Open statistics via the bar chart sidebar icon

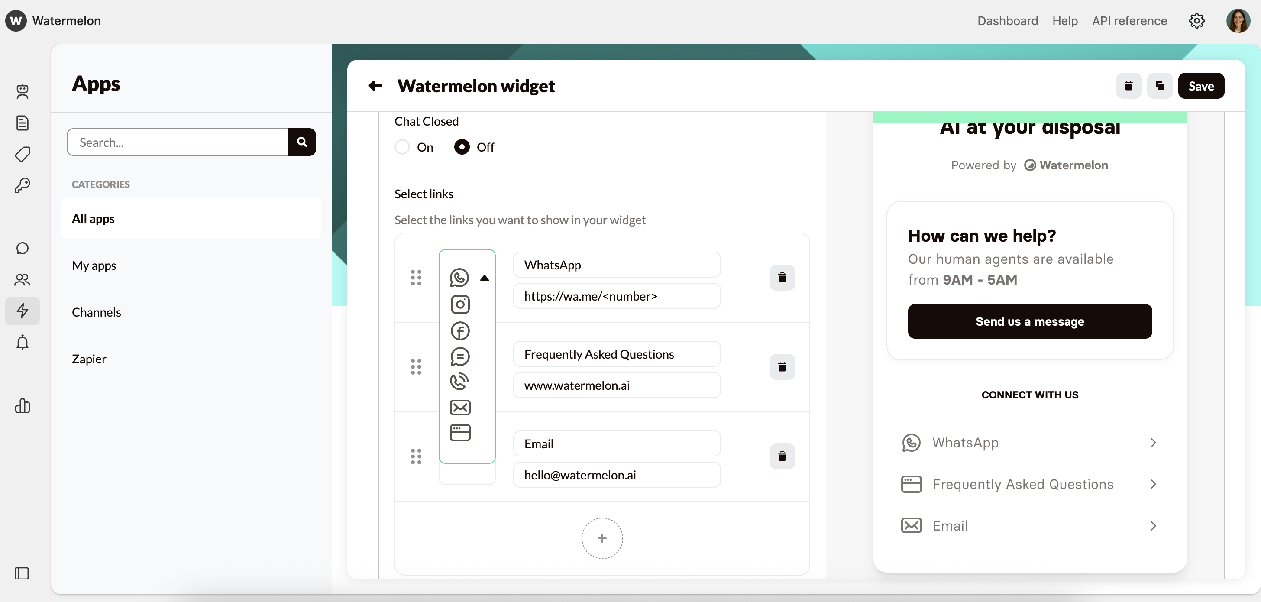click(22, 406)
